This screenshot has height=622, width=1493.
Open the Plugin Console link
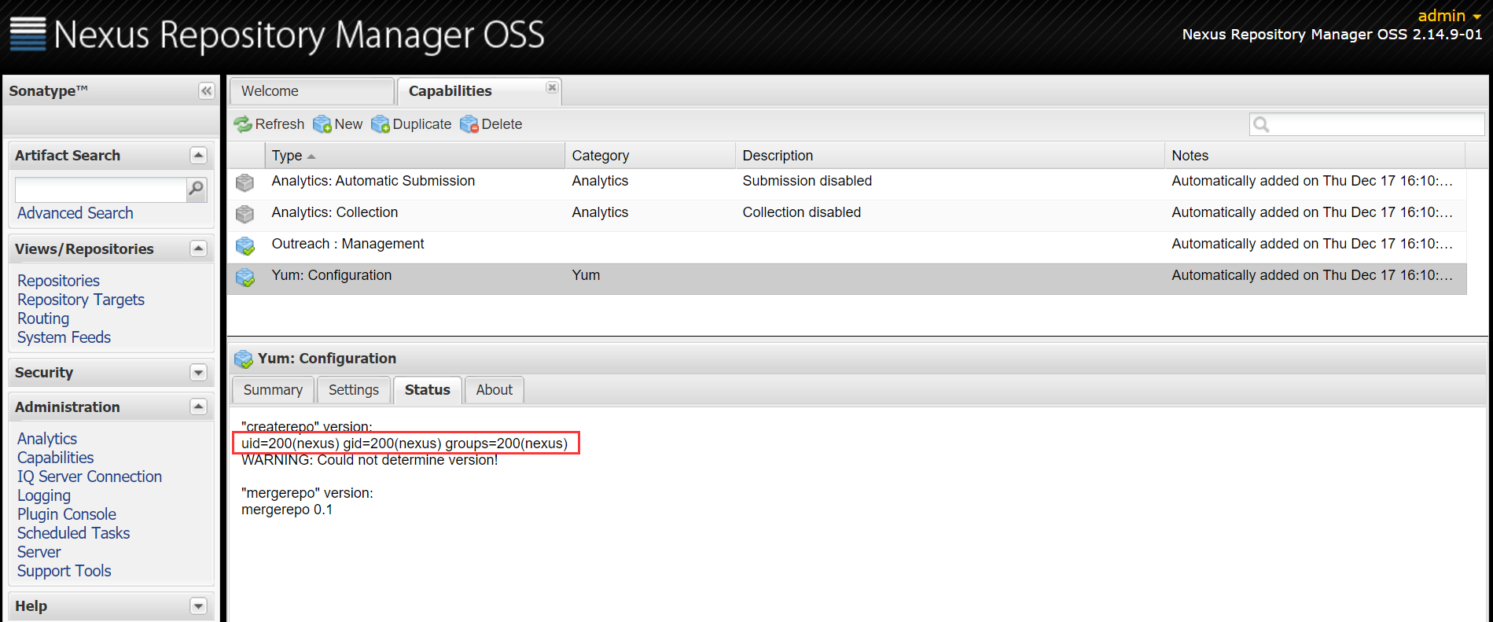[67, 514]
